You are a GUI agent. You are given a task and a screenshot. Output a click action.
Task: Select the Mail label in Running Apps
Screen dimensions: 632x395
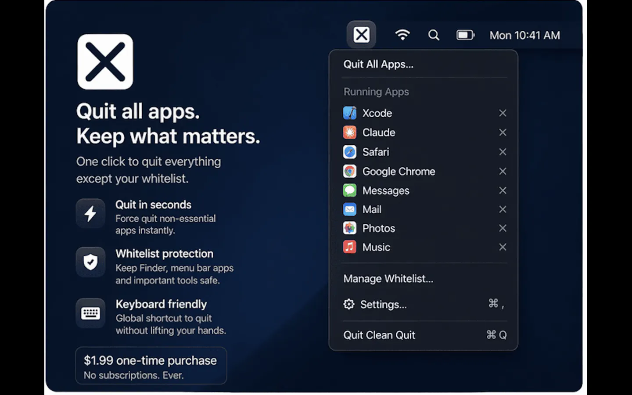coord(372,209)
